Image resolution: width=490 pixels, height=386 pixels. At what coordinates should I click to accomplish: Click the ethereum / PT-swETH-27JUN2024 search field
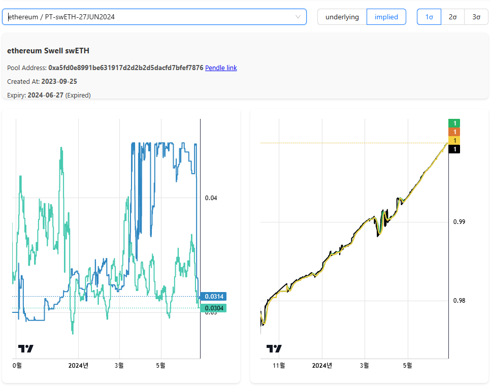tap(154, 17)
